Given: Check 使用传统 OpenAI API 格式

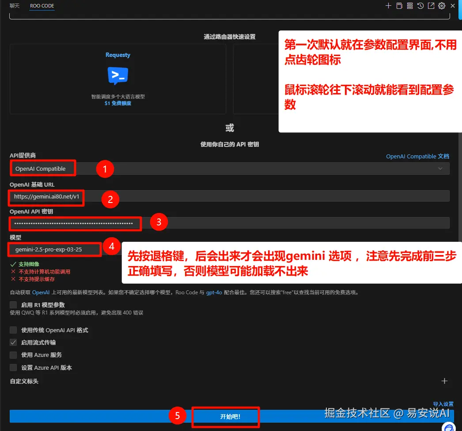Looking at the screenshot, I should click(x=13, y=330).
